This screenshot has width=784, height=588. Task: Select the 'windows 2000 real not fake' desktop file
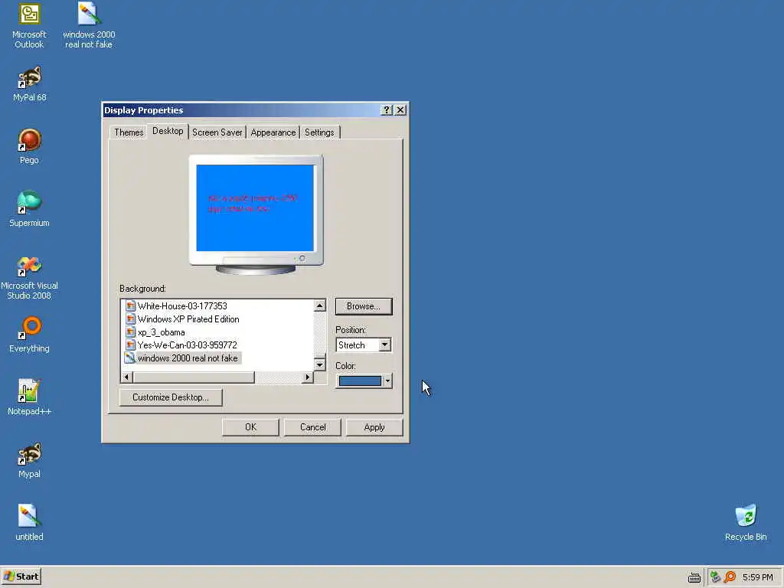(89, 26)
